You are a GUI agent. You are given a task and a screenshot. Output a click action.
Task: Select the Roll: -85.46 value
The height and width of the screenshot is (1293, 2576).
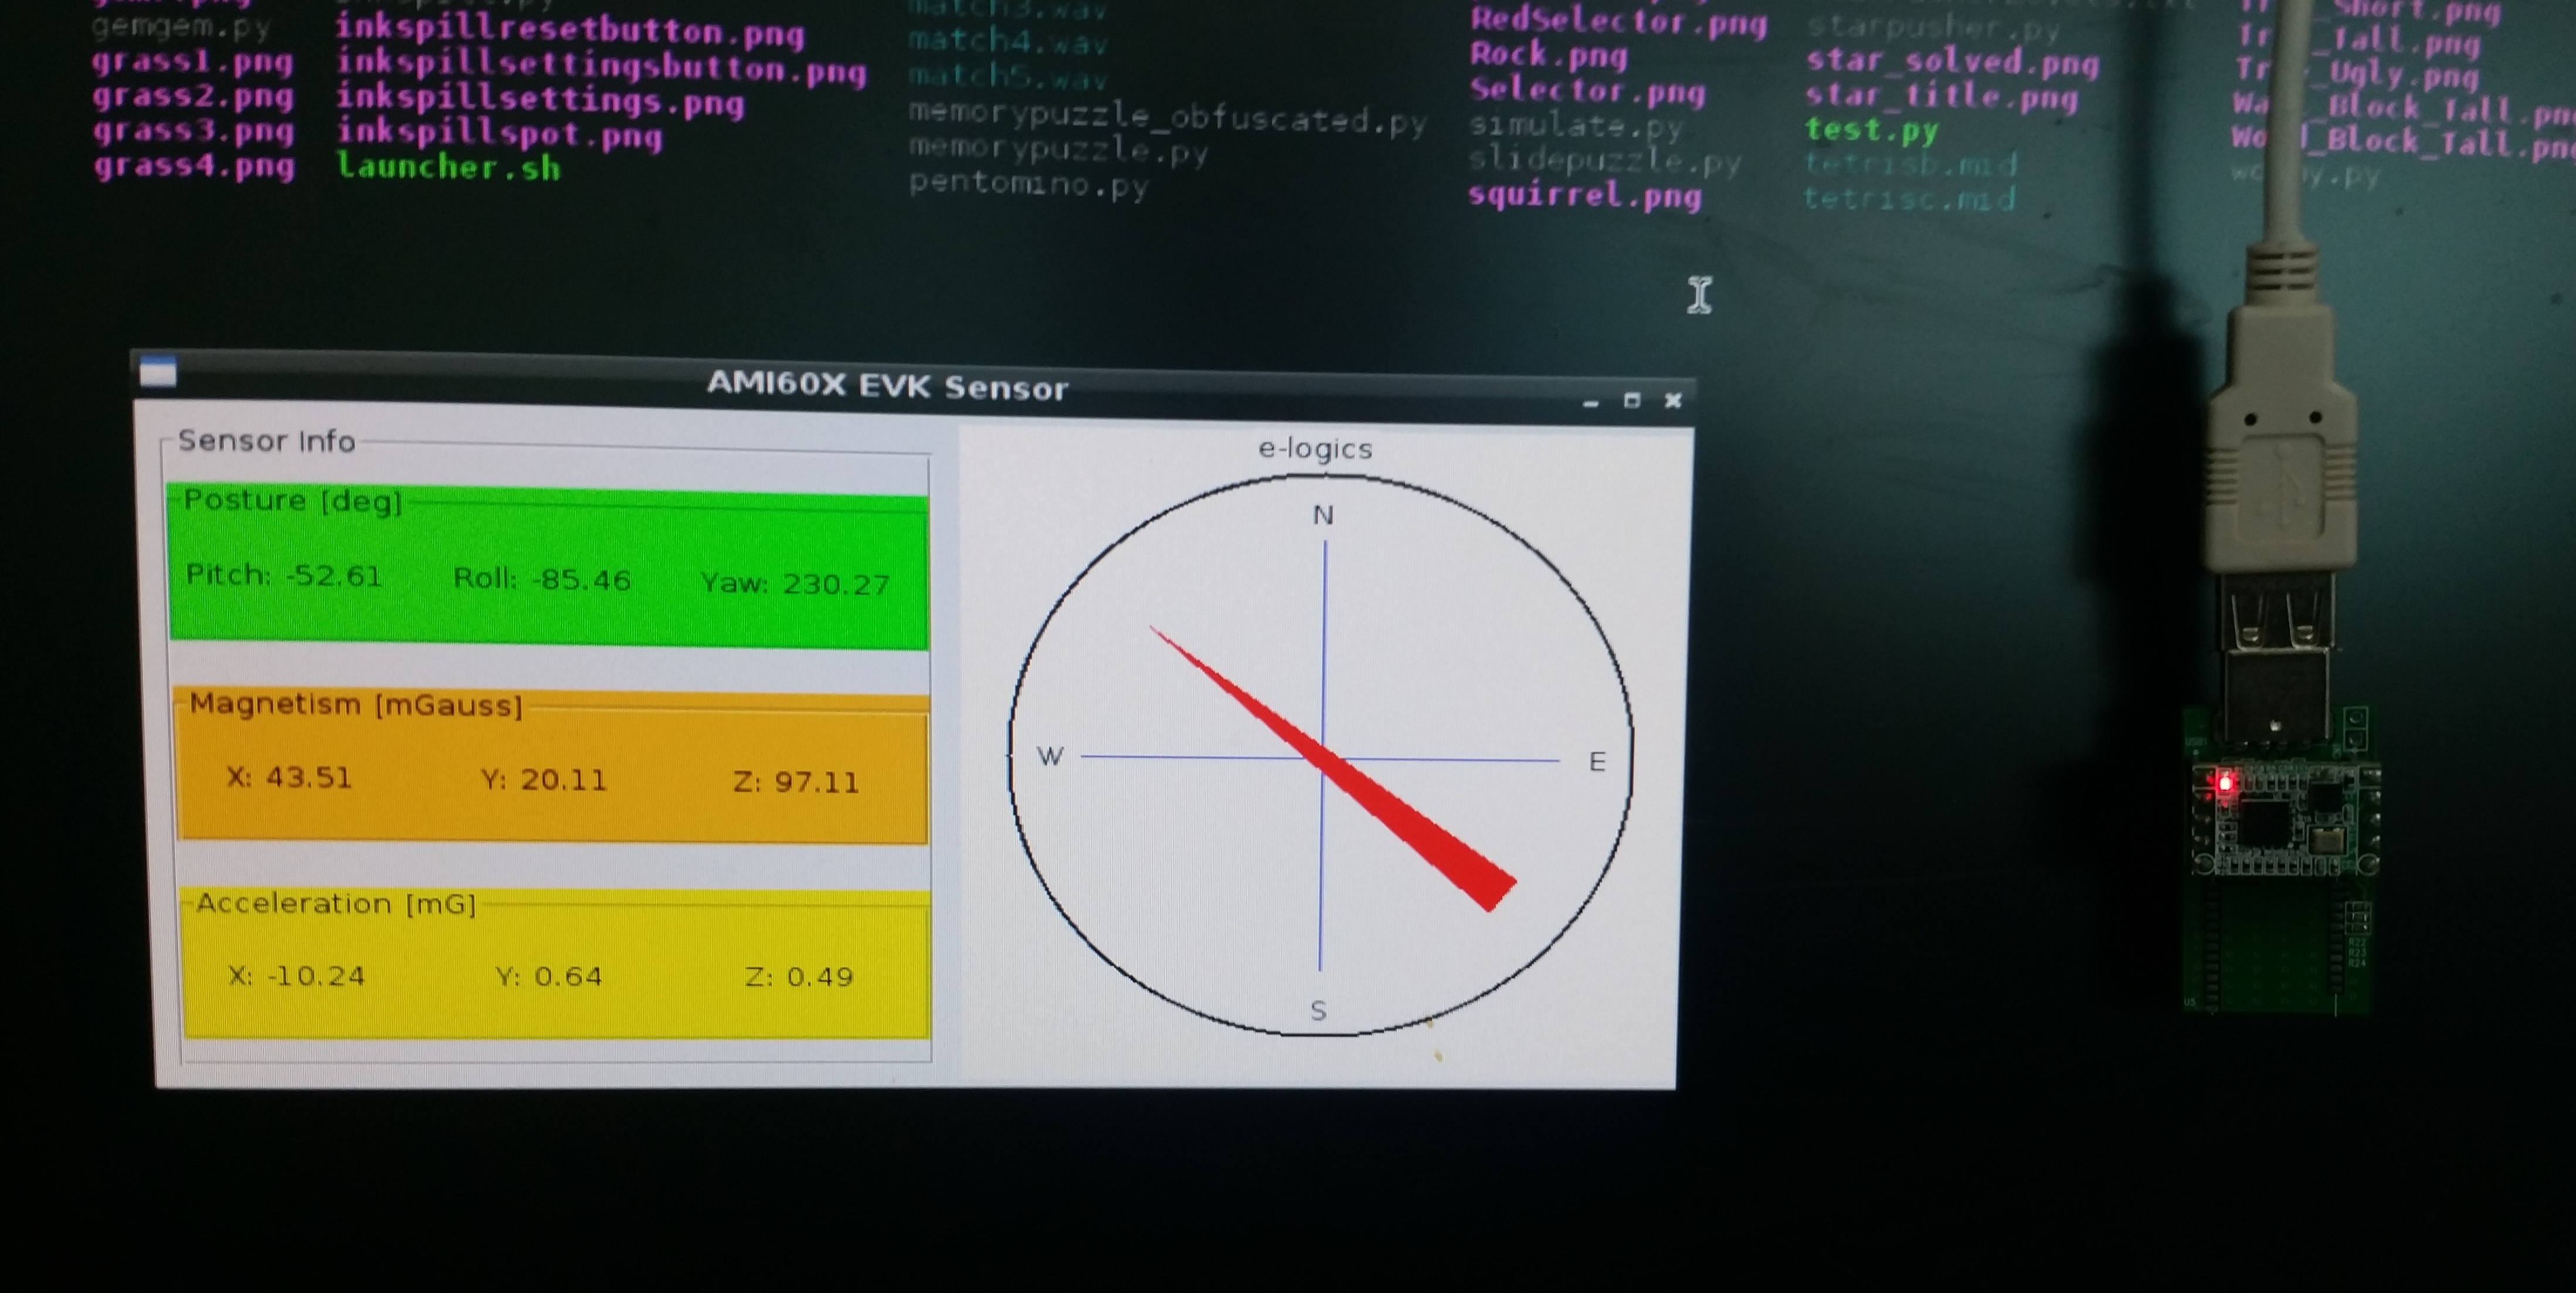coord(542,579)
